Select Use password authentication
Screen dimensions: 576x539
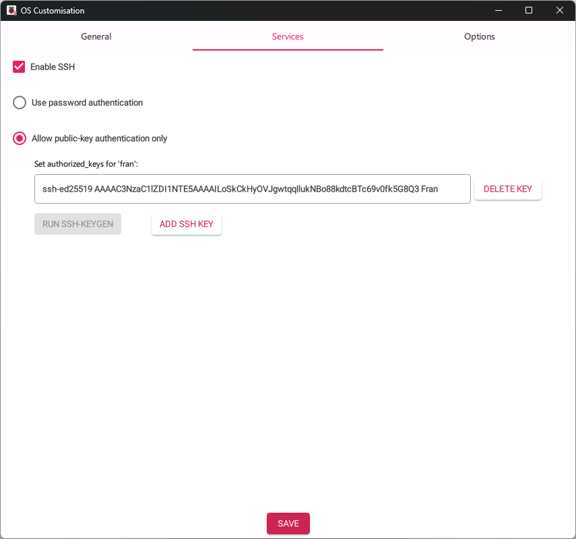click(x=20, y=103)
